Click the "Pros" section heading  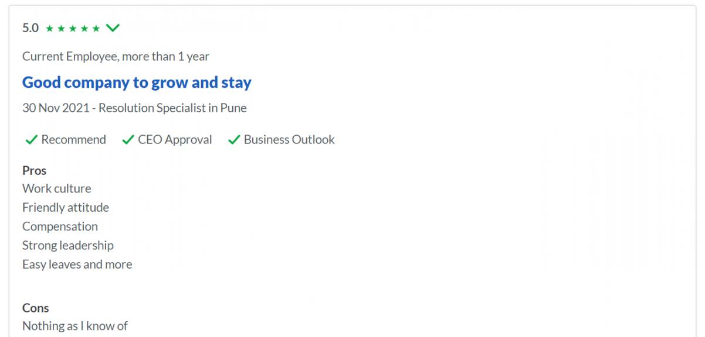point(34,171)
